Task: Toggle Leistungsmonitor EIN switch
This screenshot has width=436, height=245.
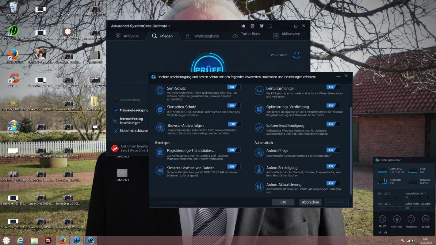Action: pos(333,87)
